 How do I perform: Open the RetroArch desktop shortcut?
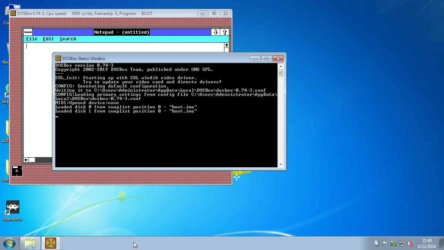[13, 211]
